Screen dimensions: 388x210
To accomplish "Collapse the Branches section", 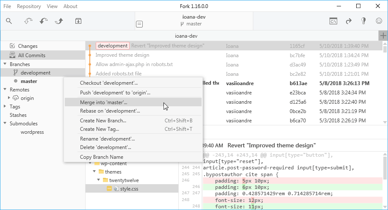I will click(5, 64).
